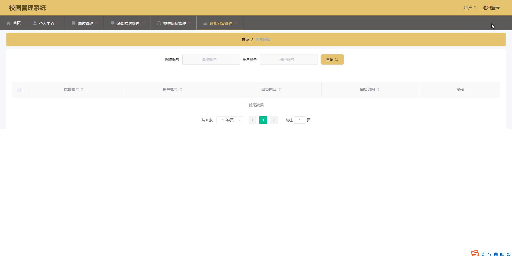The width and height of the screenshot is (512, 256).
Task: Sort table by 院校账号 column arrows
Action: 82,90
